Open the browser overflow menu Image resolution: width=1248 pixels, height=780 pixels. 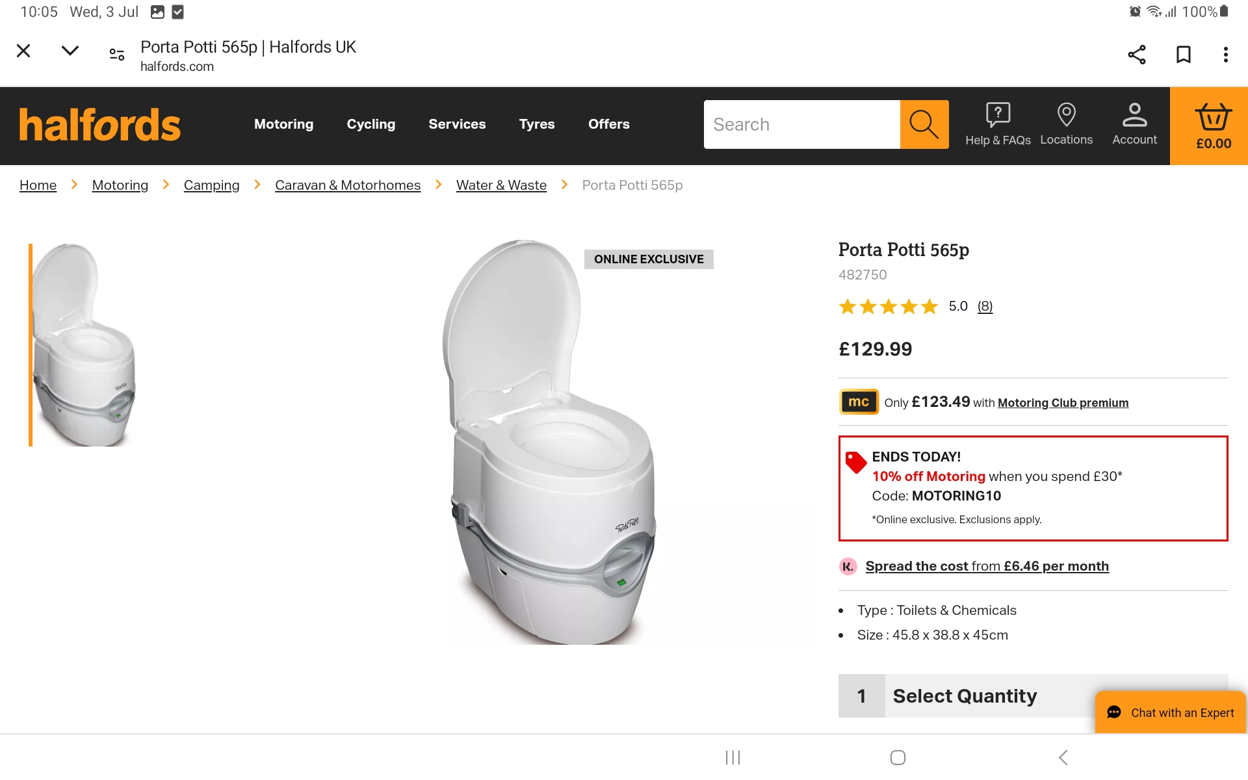(1225, 55)
